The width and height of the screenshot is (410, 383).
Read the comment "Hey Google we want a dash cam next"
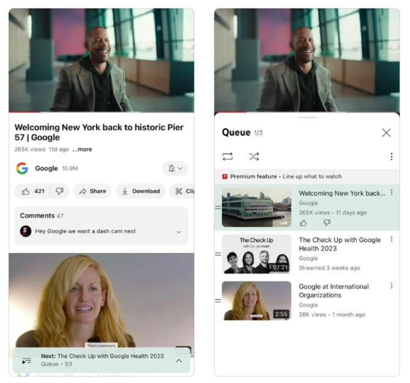85,231
